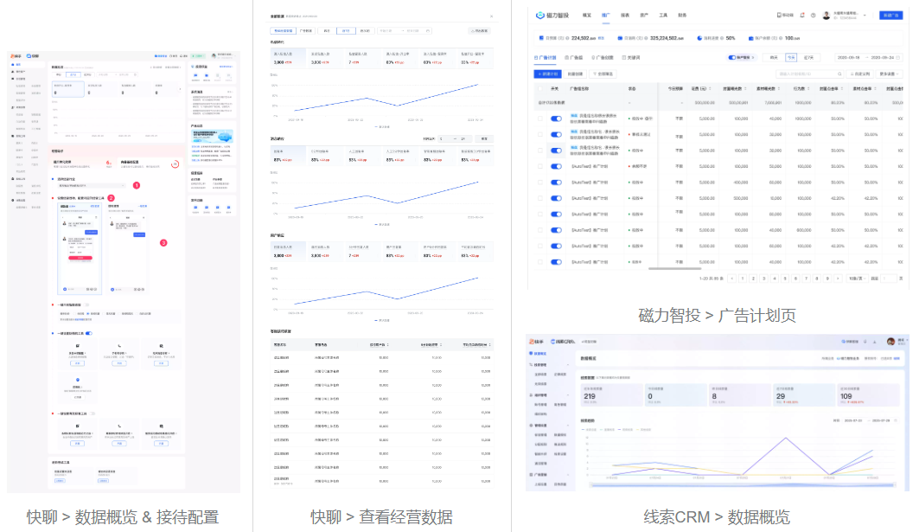919x532 pixels.
Task: Click the 快手 logo in 线索CRM header
Action: (536, 342)
